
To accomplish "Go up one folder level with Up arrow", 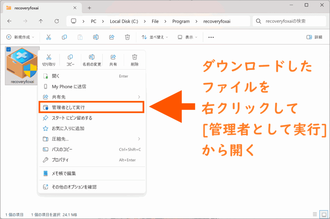I will tap(41, 21).
